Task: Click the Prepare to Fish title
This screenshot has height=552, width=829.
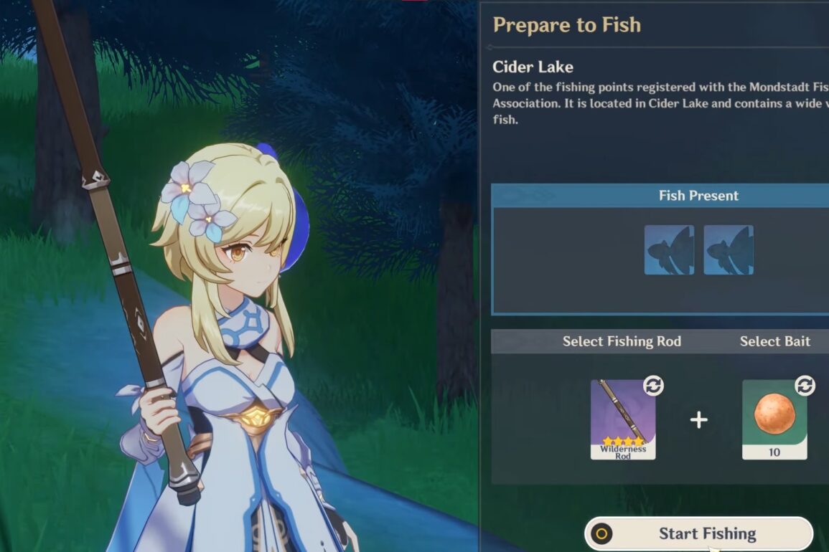Action: point(567,25)
